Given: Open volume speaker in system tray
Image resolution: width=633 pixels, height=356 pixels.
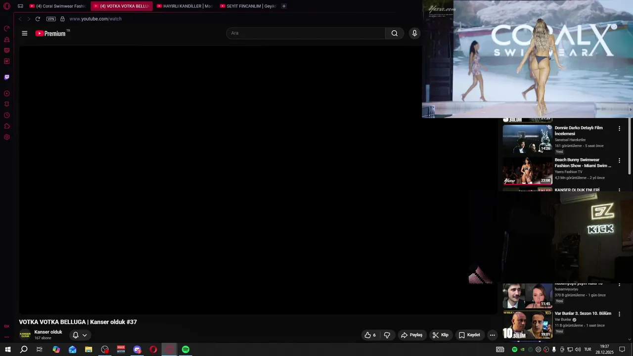Looking at the screenshot, I should coord(578,350).
